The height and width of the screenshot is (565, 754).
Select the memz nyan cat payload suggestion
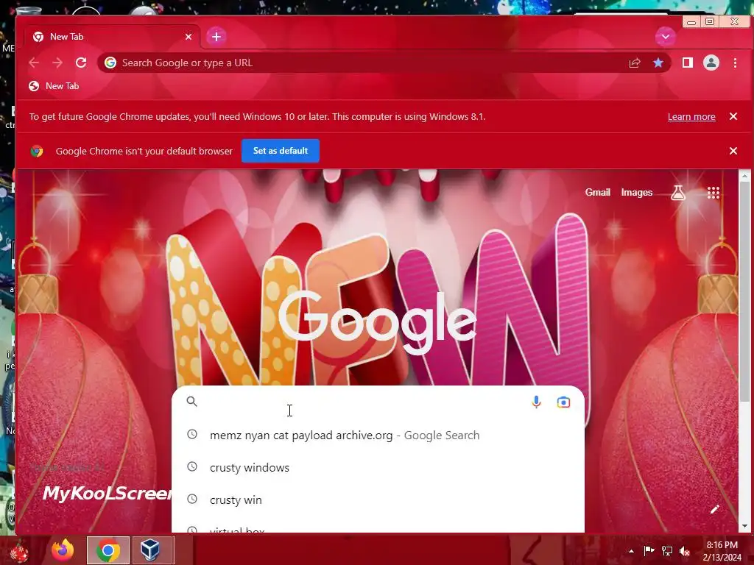pyautogui.click(x=378, y=436)
